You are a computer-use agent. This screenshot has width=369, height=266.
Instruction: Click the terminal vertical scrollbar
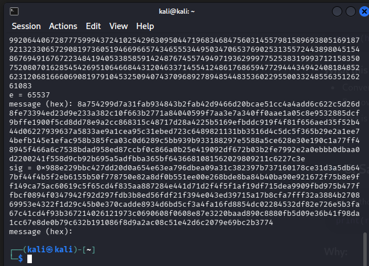point(365,249)
